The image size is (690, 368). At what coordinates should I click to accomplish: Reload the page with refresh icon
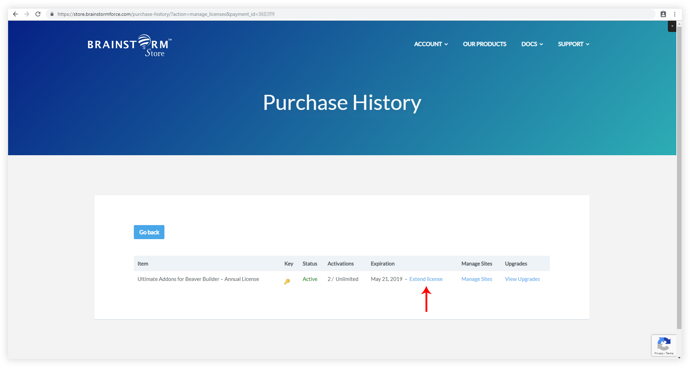tap(38, 14)
